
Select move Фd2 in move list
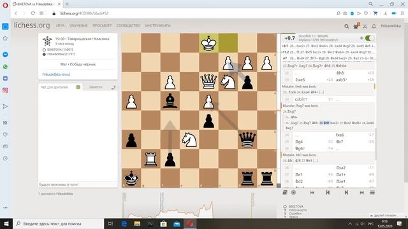(299, 181)
